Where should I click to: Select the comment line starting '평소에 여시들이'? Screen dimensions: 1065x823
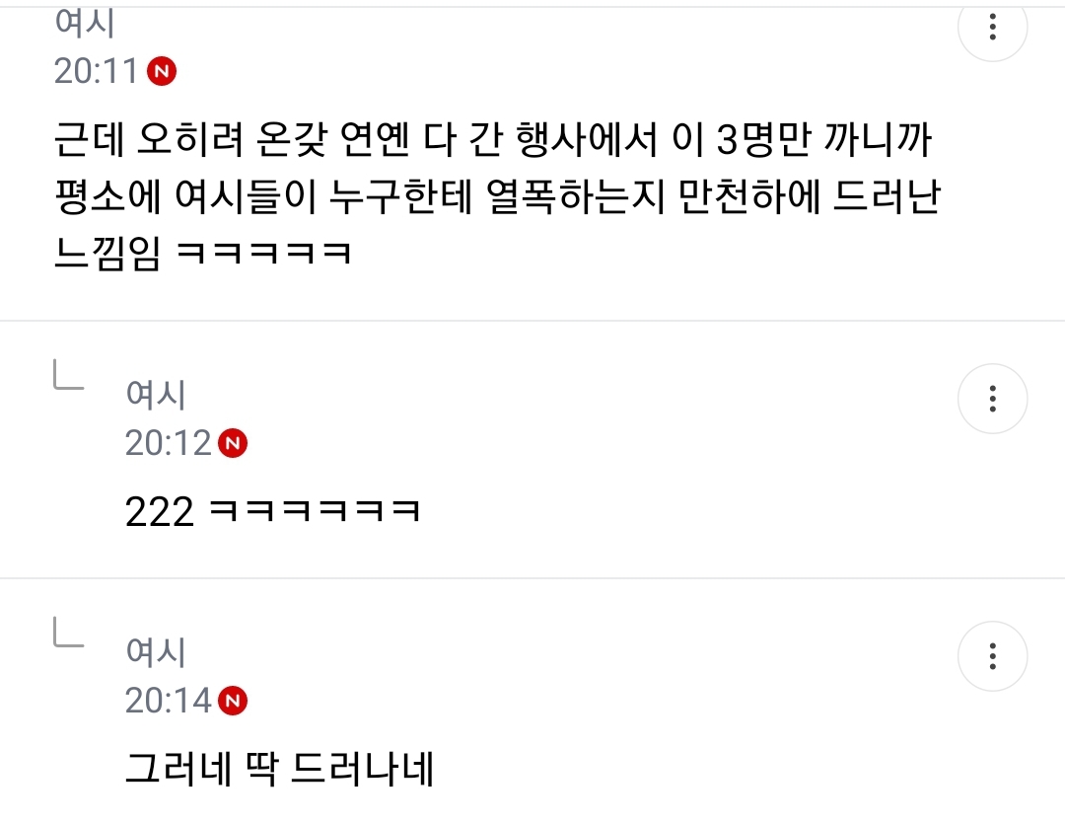point(498,197)
